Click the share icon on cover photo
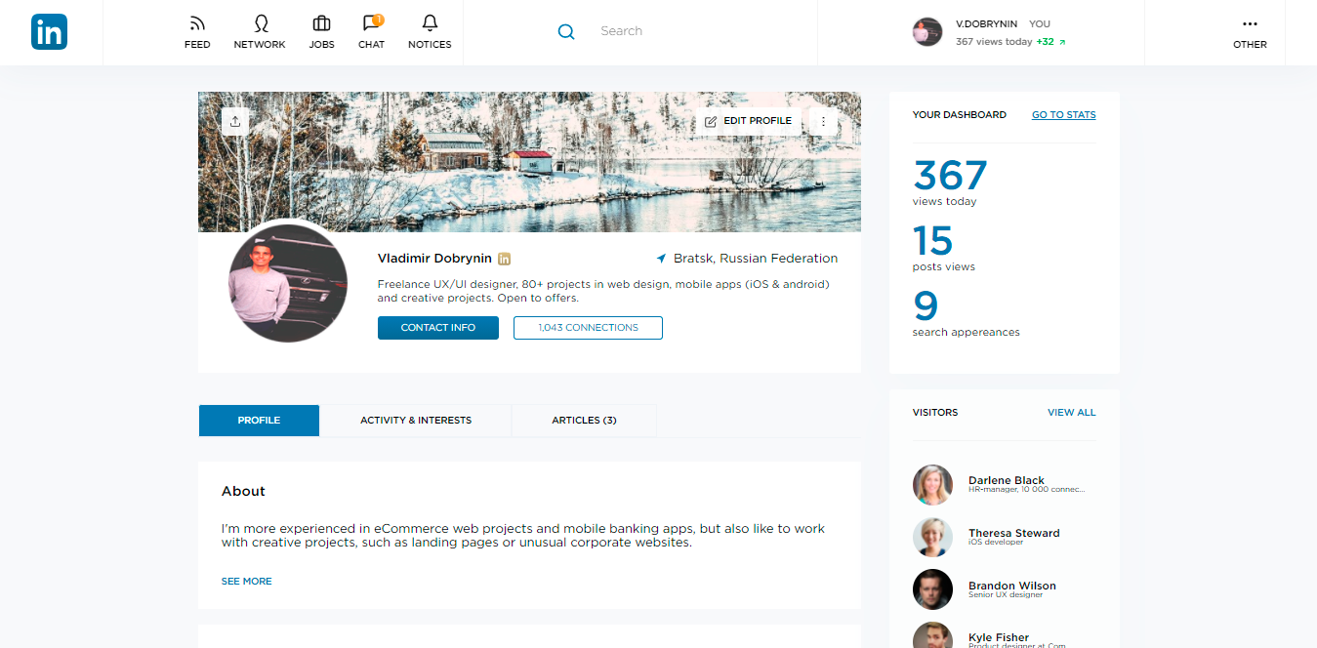 235,121
